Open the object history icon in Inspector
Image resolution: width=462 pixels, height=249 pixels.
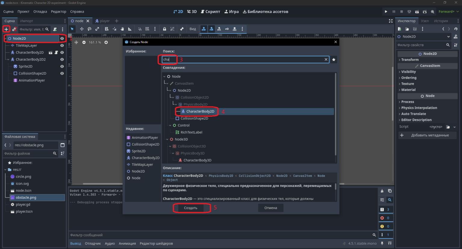(456, 29)
